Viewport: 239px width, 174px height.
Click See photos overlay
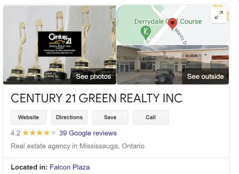click(x=93, y=76)
